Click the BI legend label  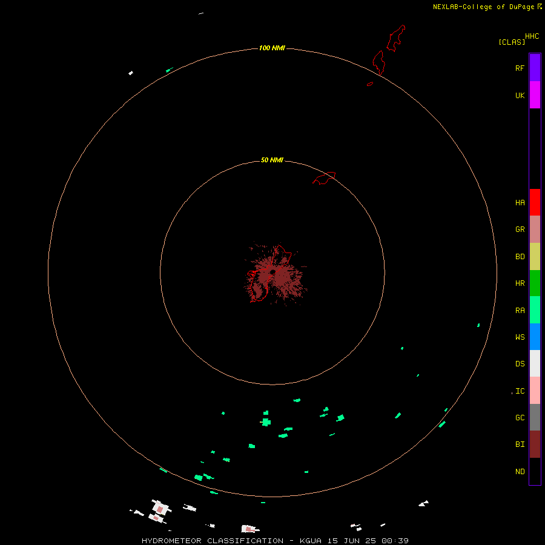coord(520,444)
